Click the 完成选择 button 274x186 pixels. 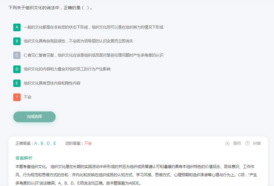click(34, 117)
